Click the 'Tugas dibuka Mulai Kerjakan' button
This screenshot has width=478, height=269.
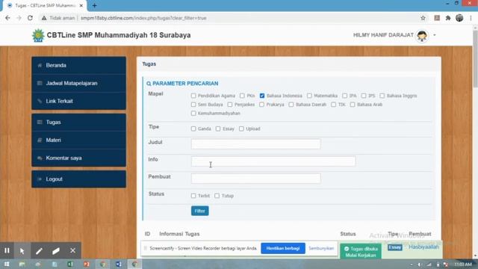point(361,252)
